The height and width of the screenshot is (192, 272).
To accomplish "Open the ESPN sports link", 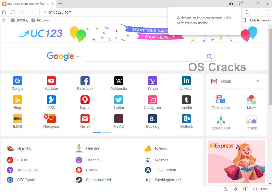I will pyautogui.click(x=17, y=160).
